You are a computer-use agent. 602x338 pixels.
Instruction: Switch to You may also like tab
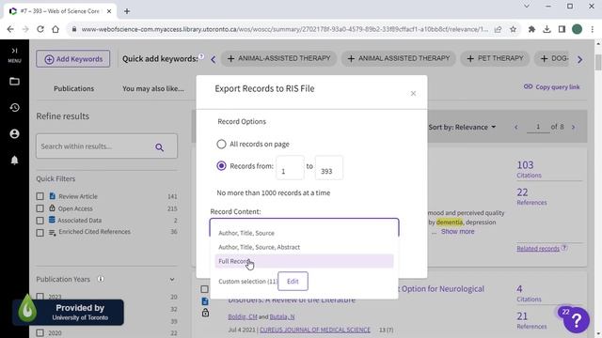(153, 88)
